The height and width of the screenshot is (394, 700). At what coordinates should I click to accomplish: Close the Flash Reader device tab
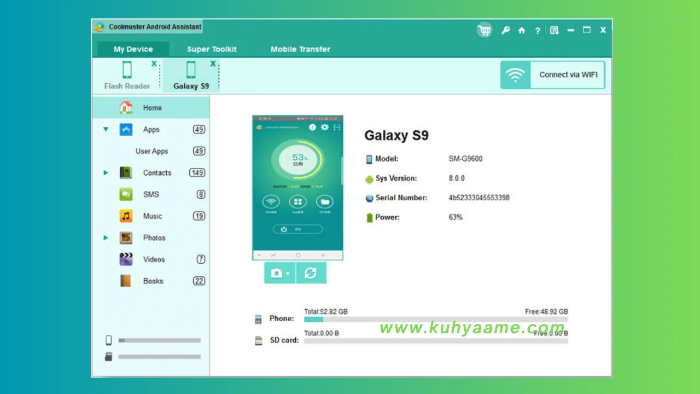point(154,63)
